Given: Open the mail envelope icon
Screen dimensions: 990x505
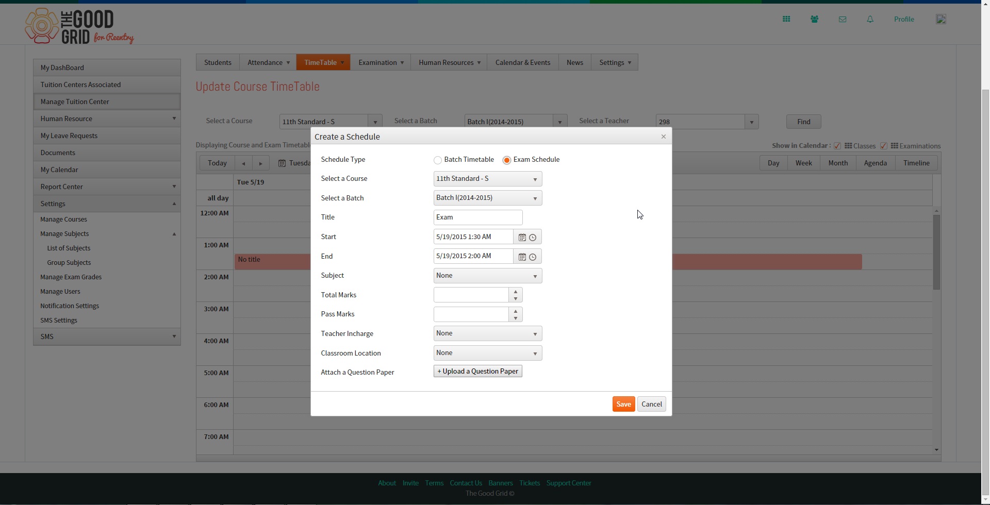Looking at the screenshot, I should click(843, 19).
